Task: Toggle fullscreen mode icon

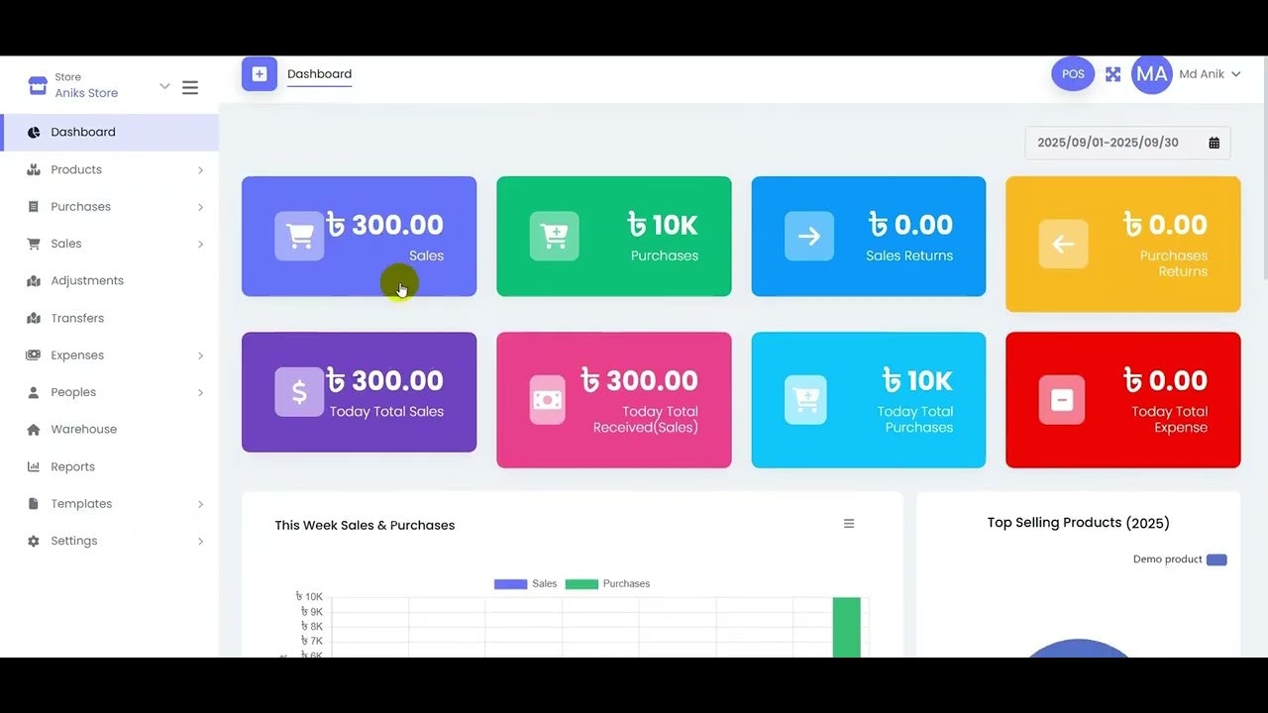Action: (1112, 74)
